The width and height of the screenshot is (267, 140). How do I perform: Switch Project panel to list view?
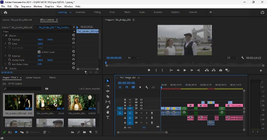coord(10,132)
